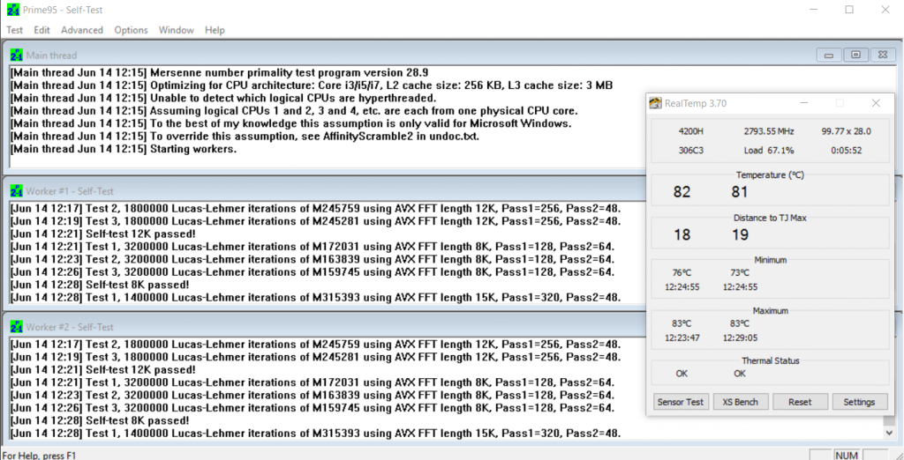The height and width of the screenshot is (460, 904).
Task: Click the Prime95 icon in title bar
Action: click(11, 10)
